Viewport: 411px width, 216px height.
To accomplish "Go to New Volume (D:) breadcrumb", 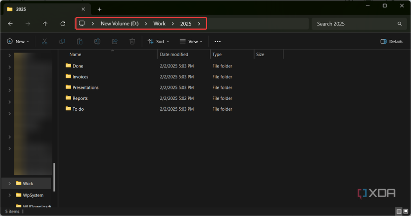I will tap(120, 24).
